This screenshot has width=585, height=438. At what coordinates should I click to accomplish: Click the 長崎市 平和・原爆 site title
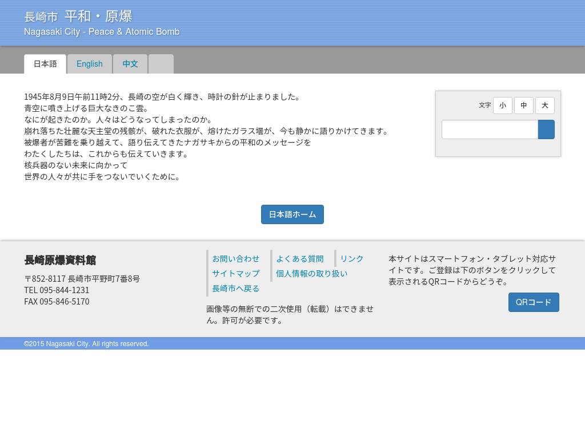pyautogui.click(x=78, y=17)
